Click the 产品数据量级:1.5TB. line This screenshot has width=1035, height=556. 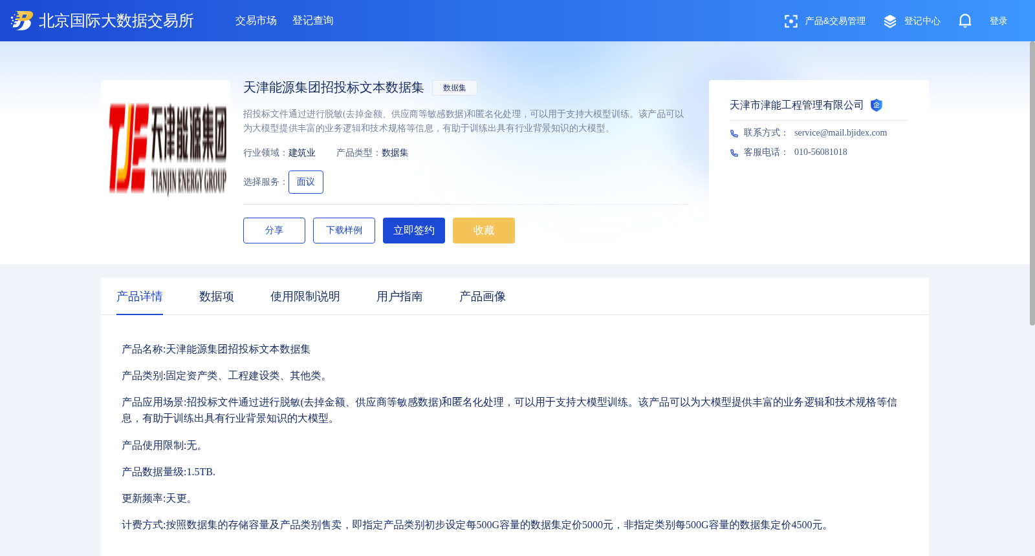tap(168, 472)
